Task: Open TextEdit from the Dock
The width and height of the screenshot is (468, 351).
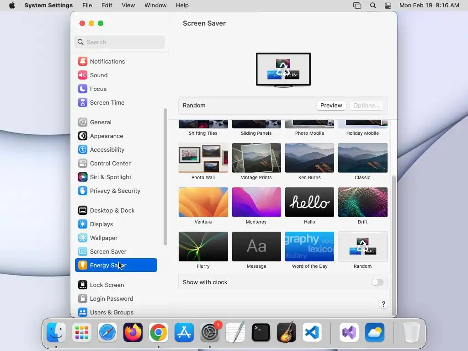Action: pyautogui.click(x=235, y=333)
